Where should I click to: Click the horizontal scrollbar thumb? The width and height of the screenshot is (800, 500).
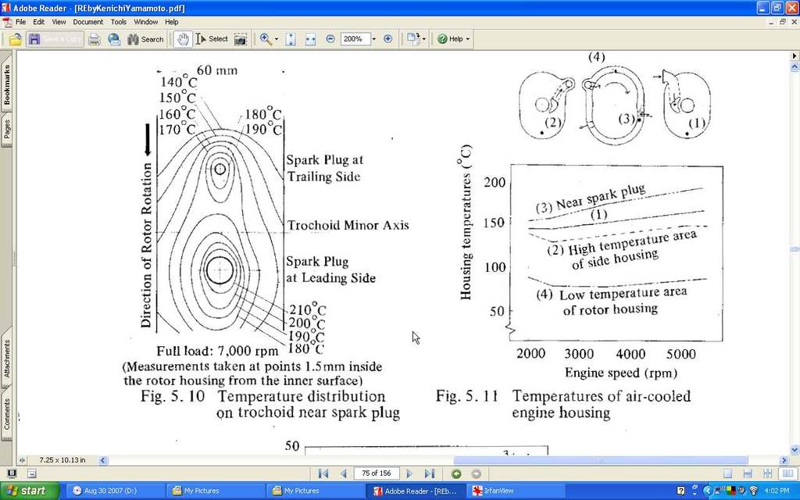pyautogui.click(x=601, y=460)
